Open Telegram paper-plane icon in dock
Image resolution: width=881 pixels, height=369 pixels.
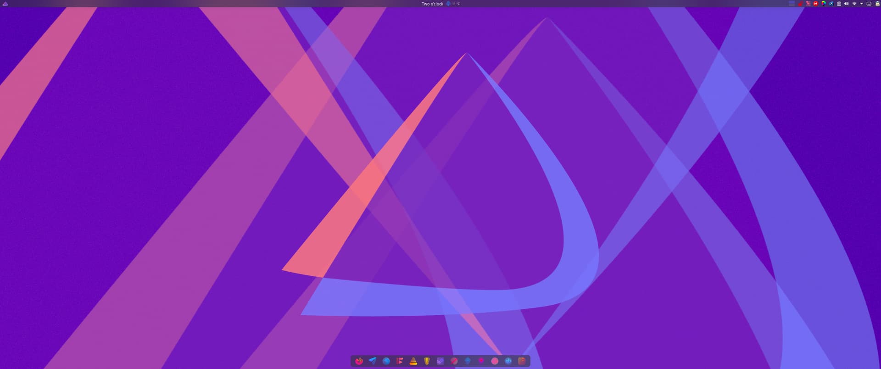(373, 361)
